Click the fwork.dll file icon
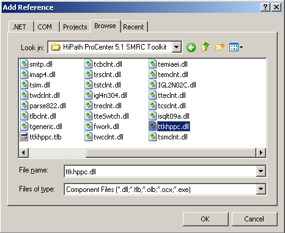This screenshot has height=233, width=285. (x=88, y=126)
